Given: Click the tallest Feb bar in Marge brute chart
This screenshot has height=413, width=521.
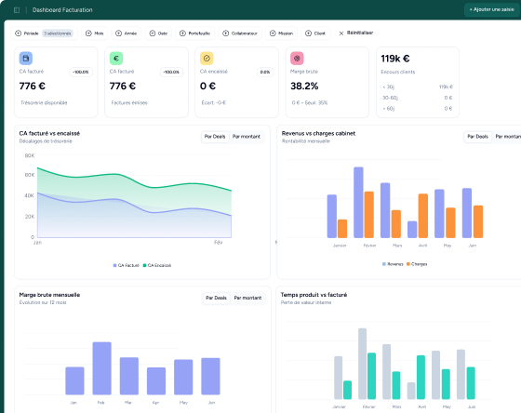Looking at the screenshot, I should coord(101,368).
